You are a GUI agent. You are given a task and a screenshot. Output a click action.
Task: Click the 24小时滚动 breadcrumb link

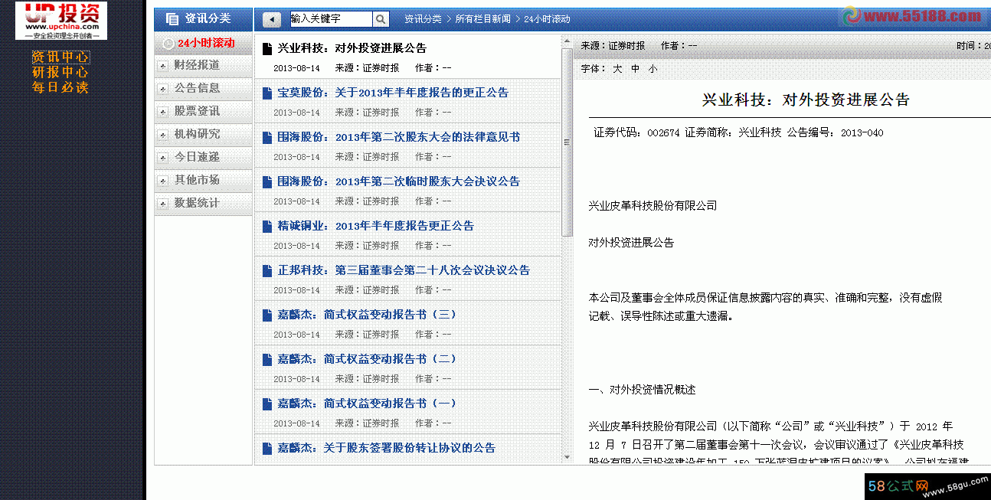pos(547,19)
